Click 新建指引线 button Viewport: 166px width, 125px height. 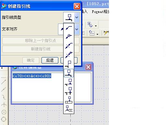tap(41, 49)
